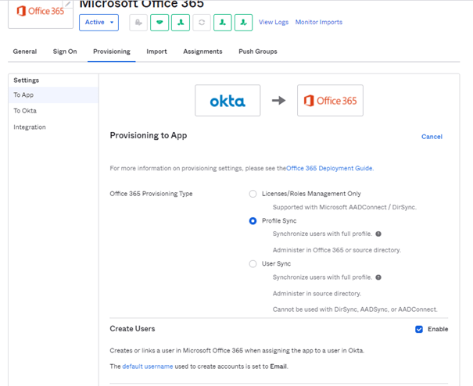This screenshot has height=386, width=473.
Task: Click the grayed-out first icon beside the Active dropdown
Action: (139, 23)
